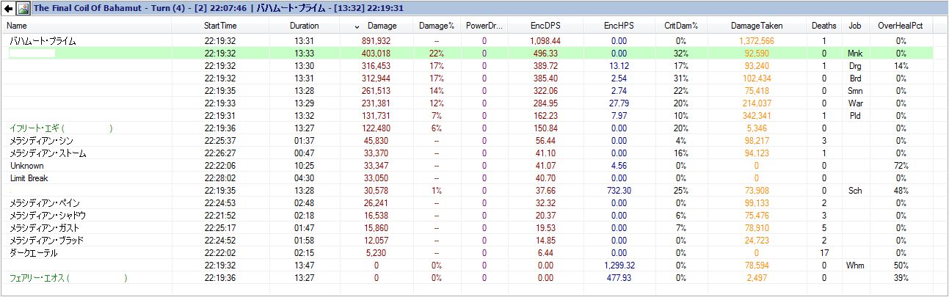
Task: Click the 131,731 damage cell
Action: click(x=376, y=116)
